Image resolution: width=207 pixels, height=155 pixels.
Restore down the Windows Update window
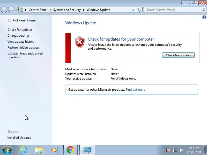pos(194,3)
